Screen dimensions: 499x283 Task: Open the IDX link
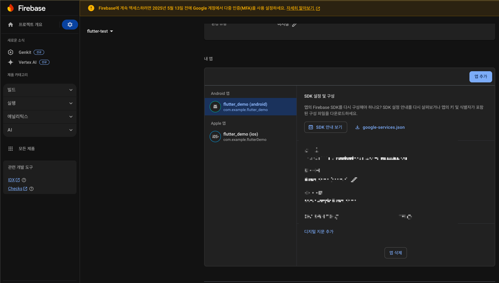point(12,180)
